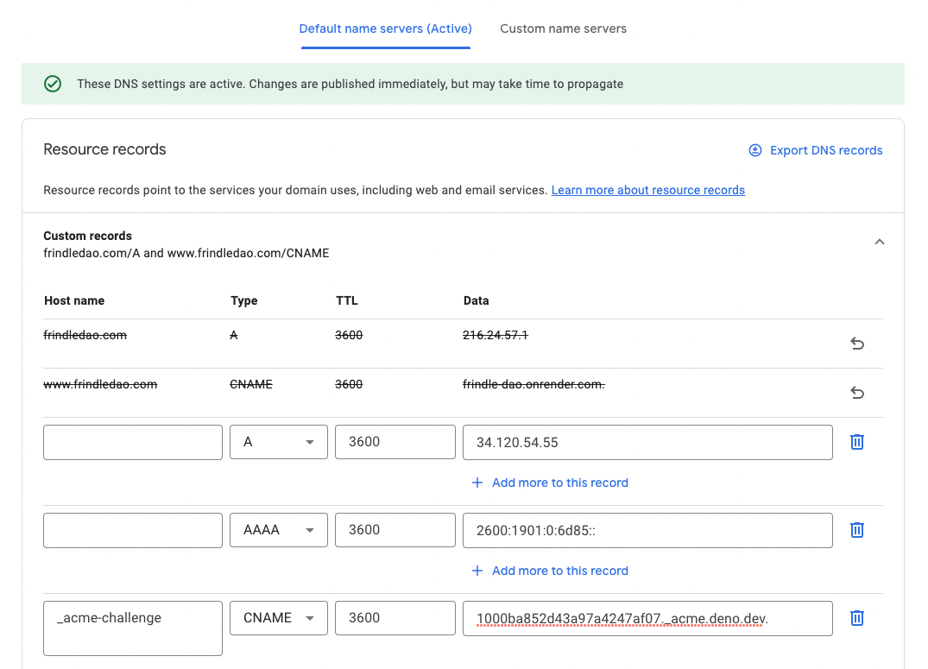Viewport: 928px width, 669px height.
Task: Undo deletion of the frindledao.com A record
Action: [x=857, y=344]
